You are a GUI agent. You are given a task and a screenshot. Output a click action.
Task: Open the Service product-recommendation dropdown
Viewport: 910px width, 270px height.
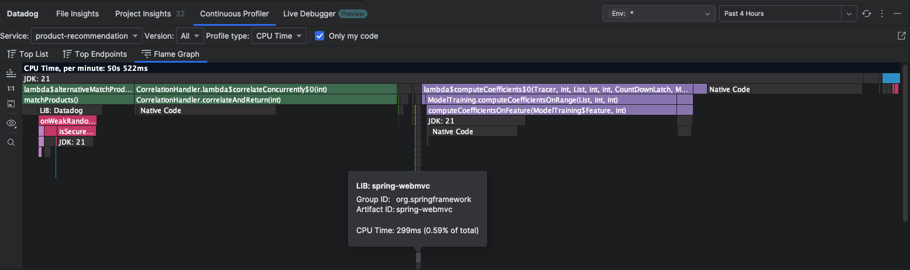tap(87, 36)
